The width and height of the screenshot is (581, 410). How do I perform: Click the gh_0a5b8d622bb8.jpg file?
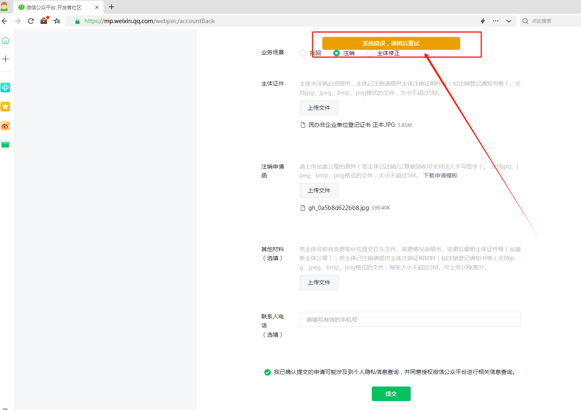coord(339,208)
